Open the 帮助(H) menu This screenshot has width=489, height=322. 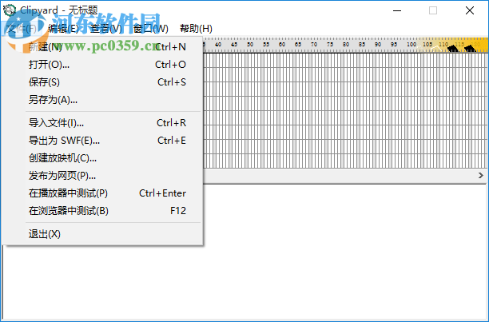pos(197,29)
